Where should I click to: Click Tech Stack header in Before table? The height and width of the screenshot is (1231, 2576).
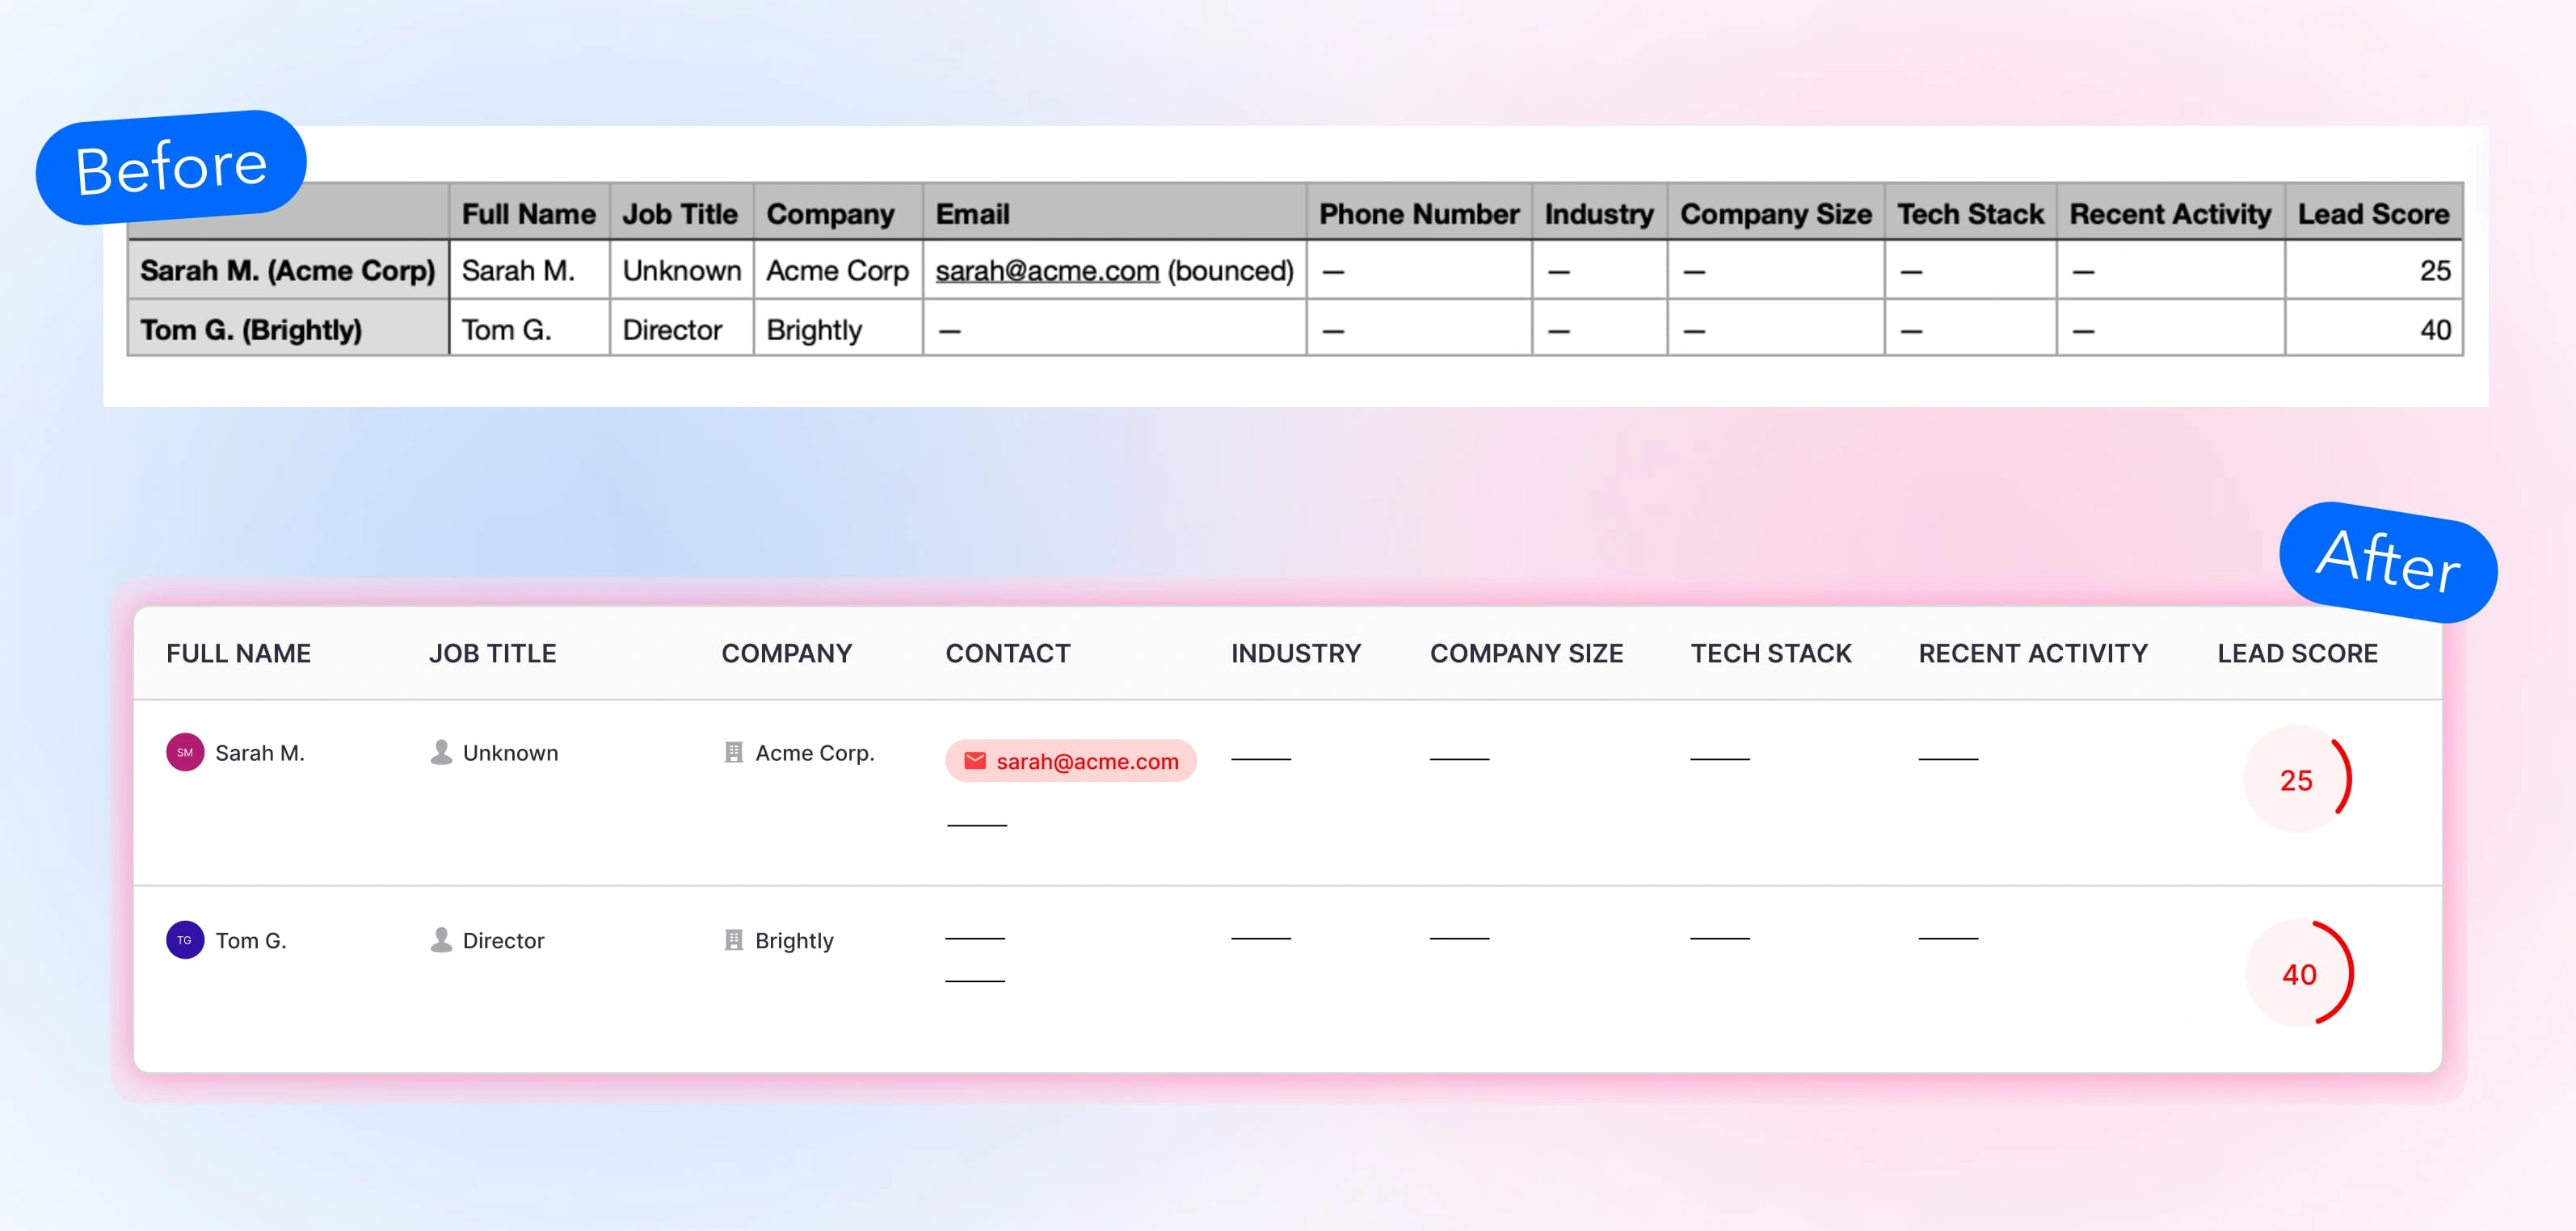1970,213
